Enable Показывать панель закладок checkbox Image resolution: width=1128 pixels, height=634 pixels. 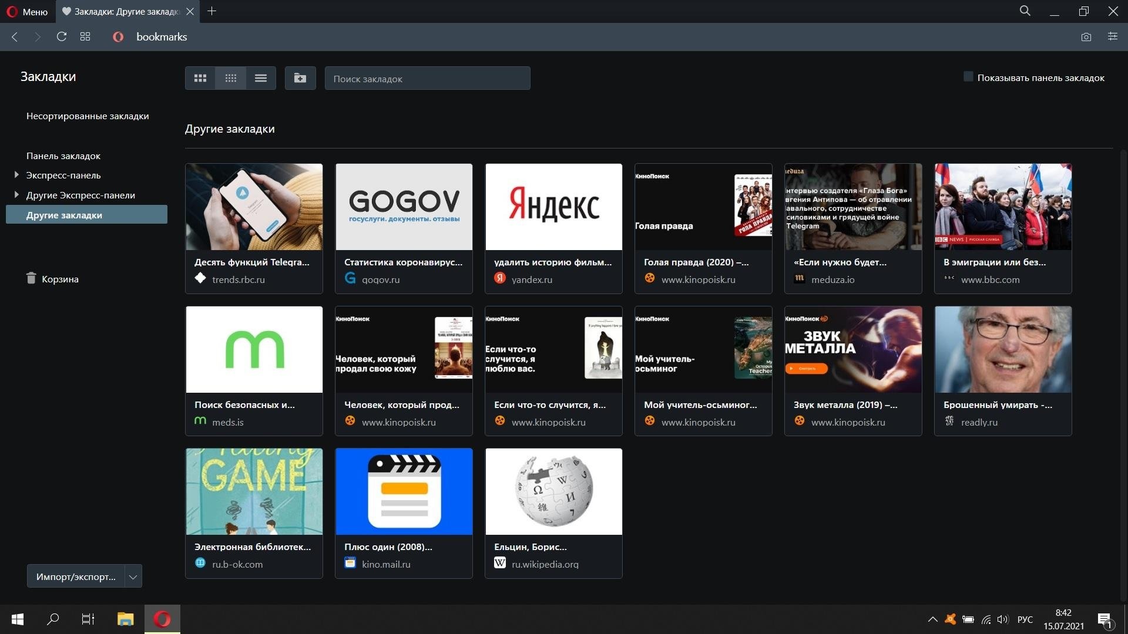click(968, 77)
